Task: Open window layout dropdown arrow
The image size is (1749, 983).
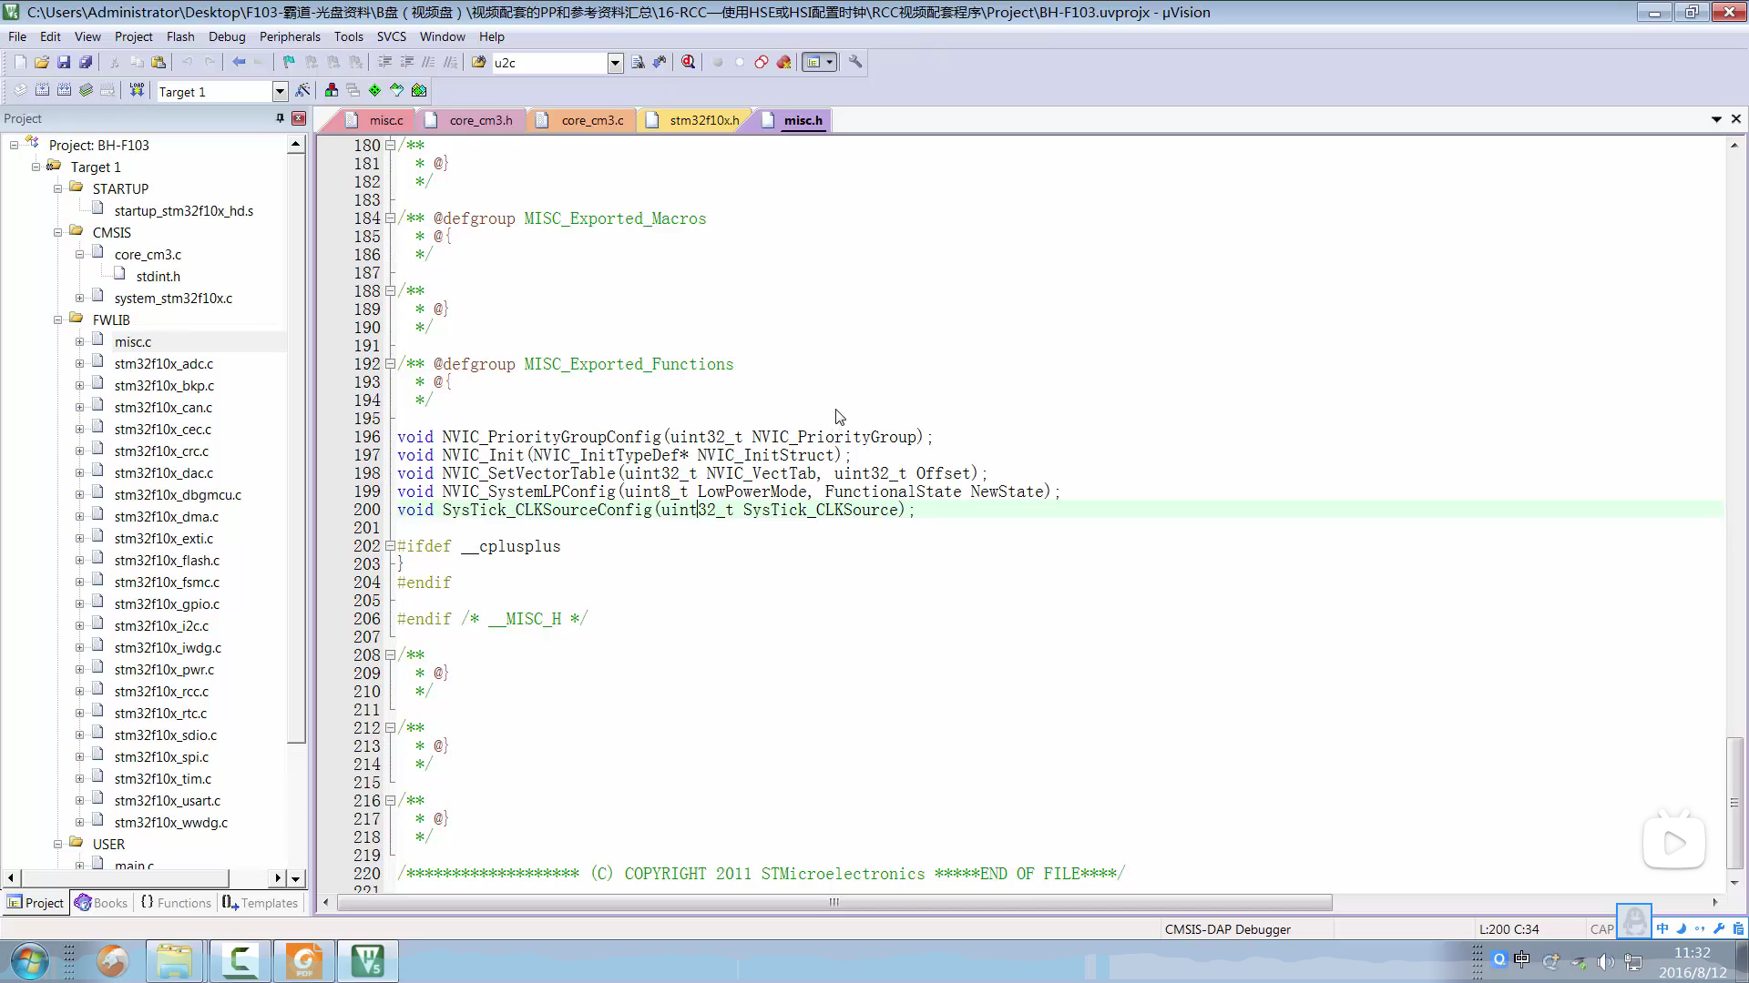Action: (x=830, y=62)
